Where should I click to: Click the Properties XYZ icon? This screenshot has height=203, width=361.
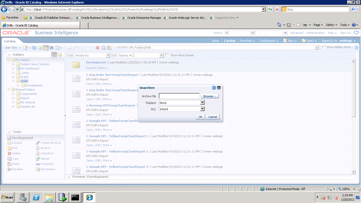(x=38, y=164)
